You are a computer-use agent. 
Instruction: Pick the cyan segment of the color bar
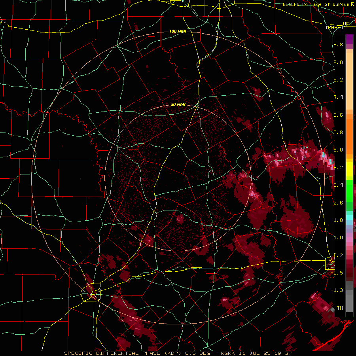pos(349,218)
